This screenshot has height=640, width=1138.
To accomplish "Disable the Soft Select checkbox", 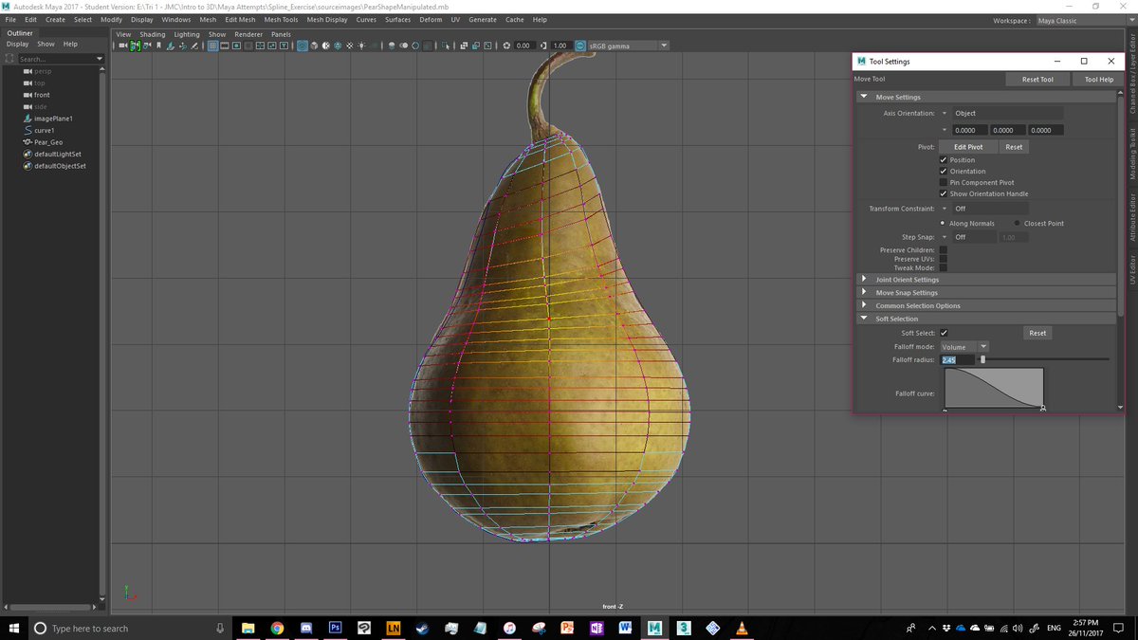I will click(x=944, y=333).
